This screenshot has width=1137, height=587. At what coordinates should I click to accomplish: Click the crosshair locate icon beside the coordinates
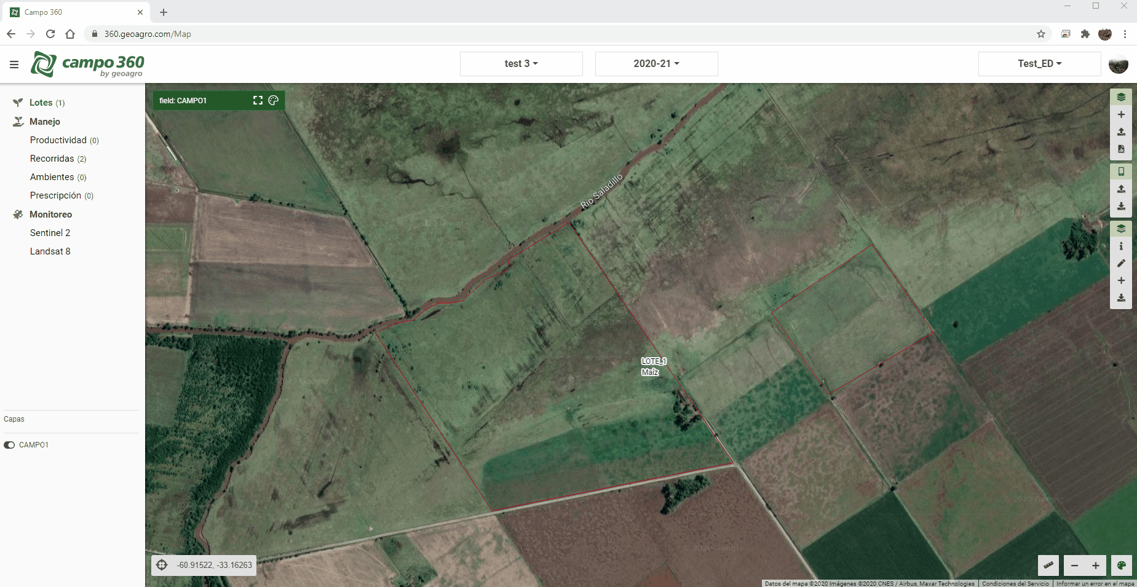point(162,565)
